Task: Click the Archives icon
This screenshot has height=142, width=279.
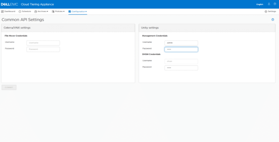Action: click(x=36, y=11)
